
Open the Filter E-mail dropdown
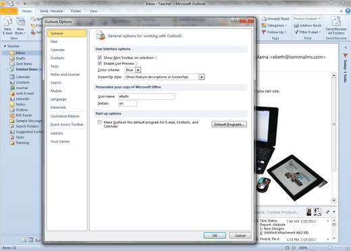tap(308, 32)
